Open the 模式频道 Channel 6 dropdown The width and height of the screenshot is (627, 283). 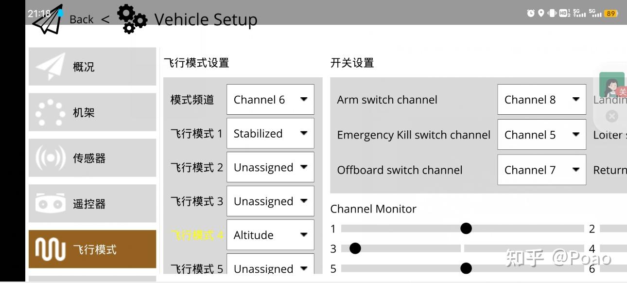(270, 100)
